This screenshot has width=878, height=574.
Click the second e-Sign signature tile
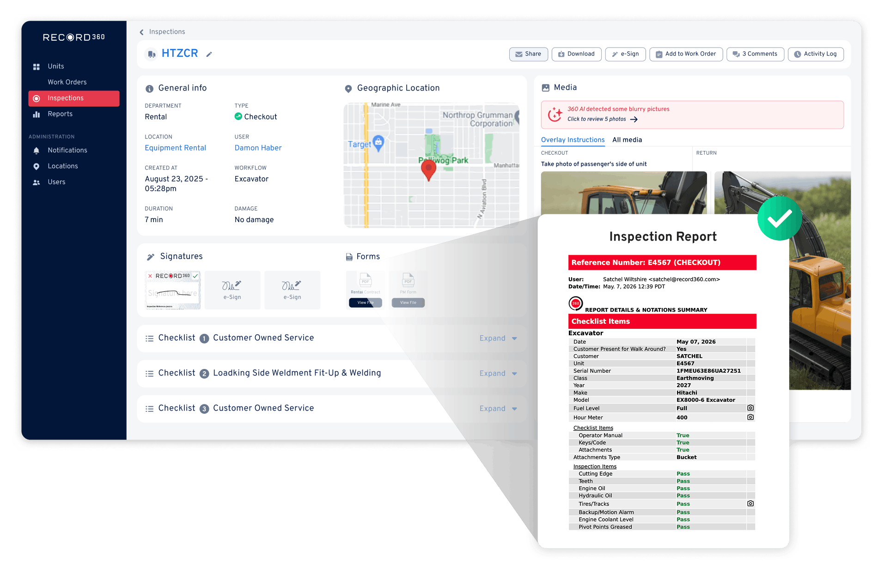pos(292,290)
